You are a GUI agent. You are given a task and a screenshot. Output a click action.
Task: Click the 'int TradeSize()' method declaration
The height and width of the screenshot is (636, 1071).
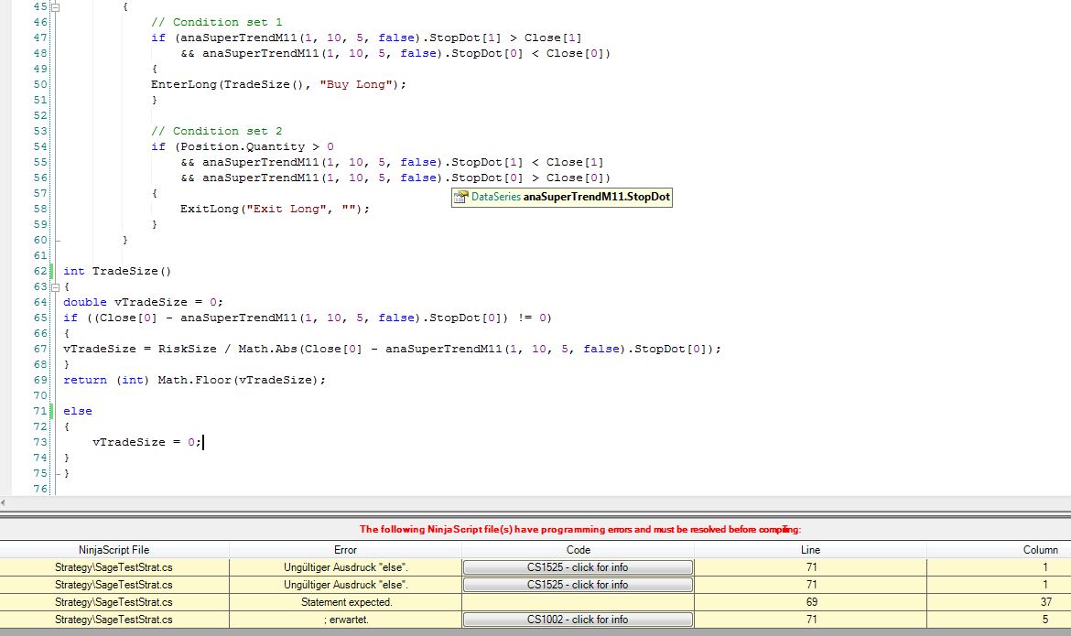117,271
